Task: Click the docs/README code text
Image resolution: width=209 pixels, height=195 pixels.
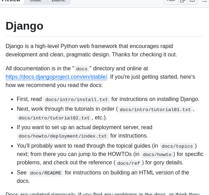Action: [x=46, y=173]
